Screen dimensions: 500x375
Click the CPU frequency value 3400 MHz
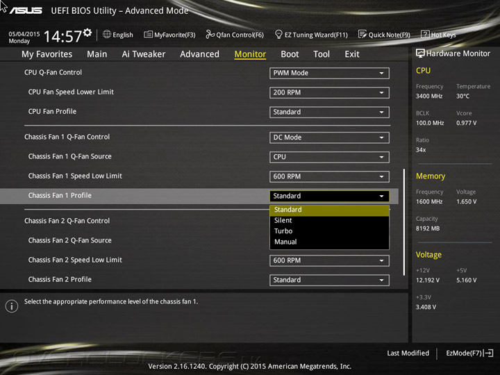click(x=429, y=96)
